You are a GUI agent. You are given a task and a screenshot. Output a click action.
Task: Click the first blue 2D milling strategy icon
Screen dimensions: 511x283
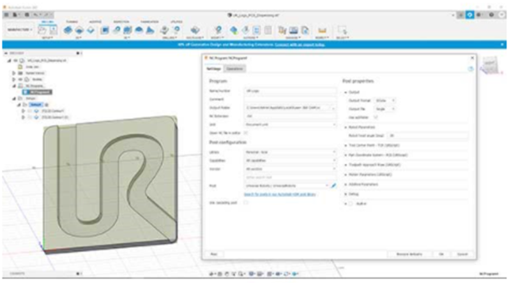(68, 30)
